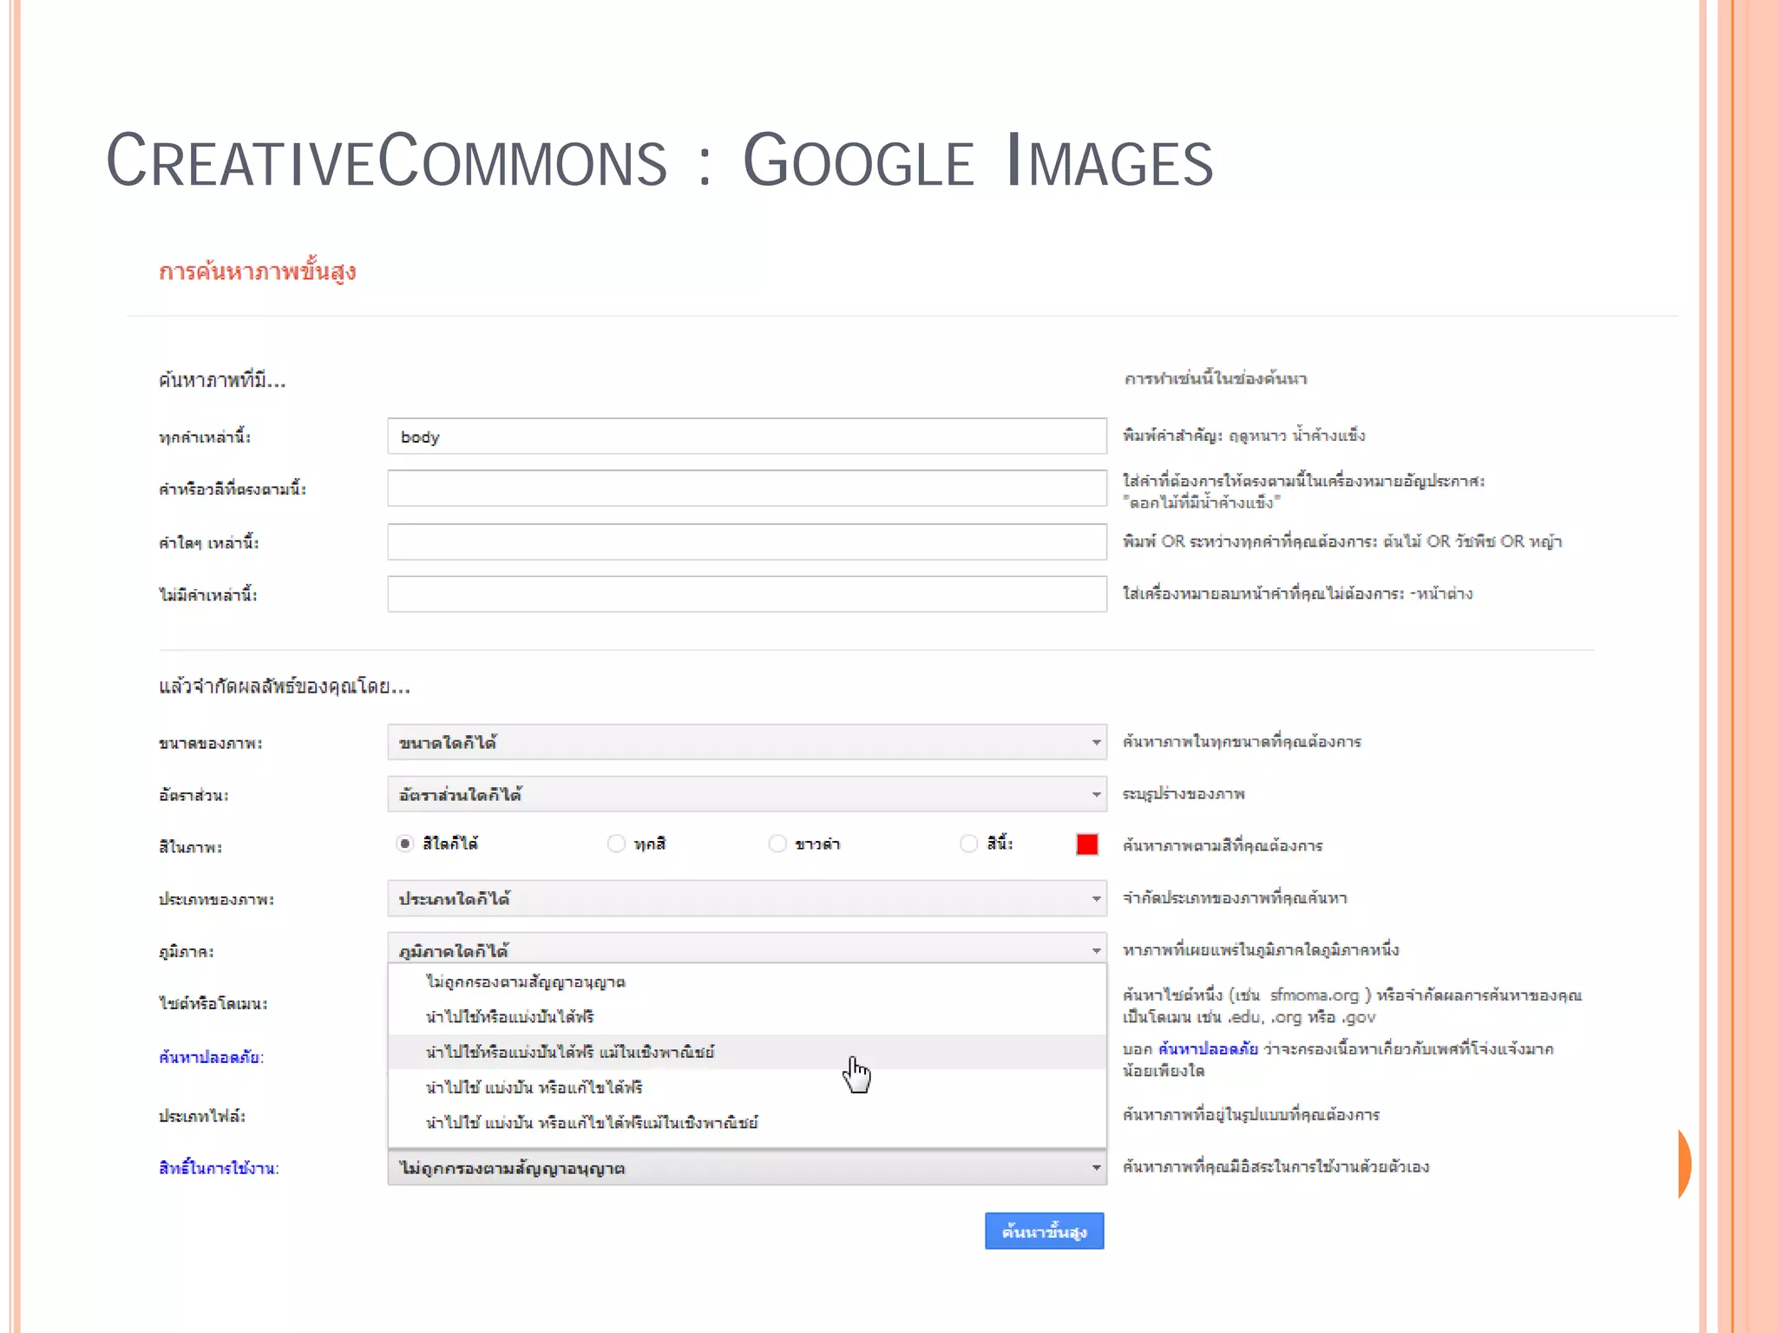Click the 'อัตราส่วน:' label

193,795
